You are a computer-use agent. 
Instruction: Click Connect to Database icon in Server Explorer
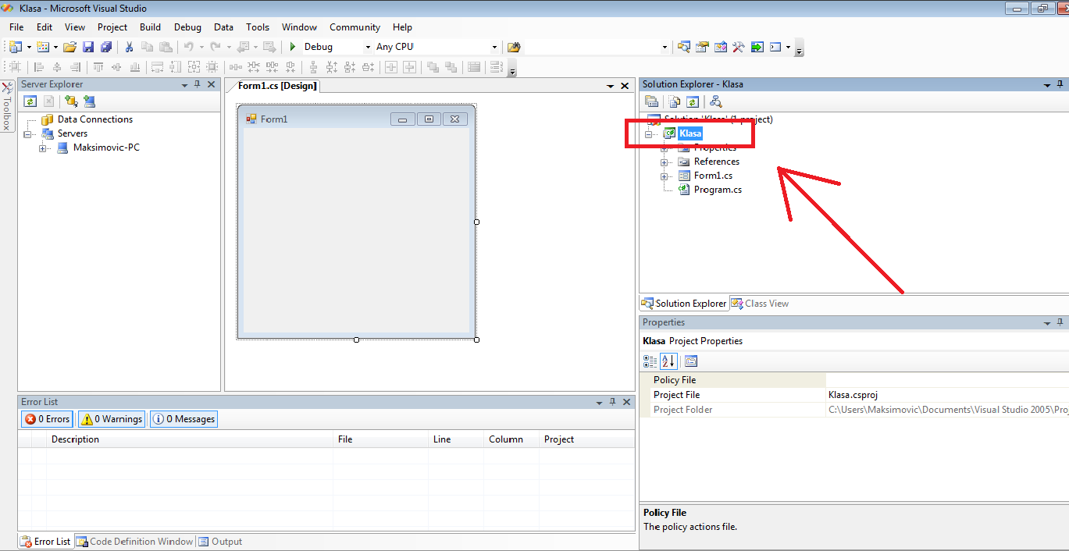coord(71,101)
